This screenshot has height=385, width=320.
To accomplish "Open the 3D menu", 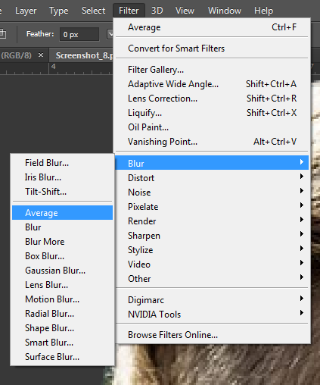I will 157,11.
